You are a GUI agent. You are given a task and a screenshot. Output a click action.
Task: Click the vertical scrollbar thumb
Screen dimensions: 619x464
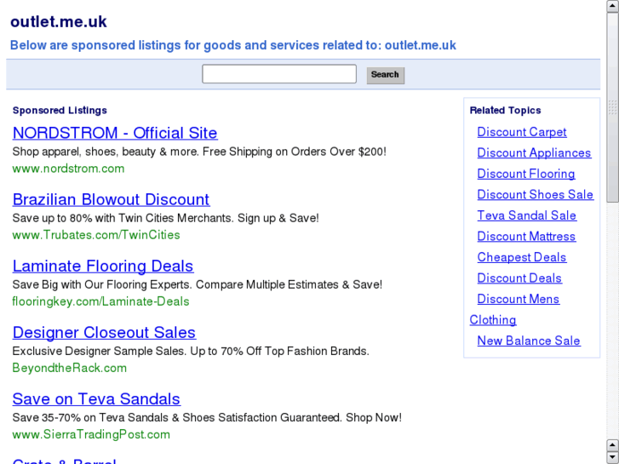pyautogui.click(x=613, y=107)
